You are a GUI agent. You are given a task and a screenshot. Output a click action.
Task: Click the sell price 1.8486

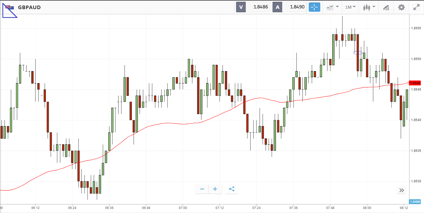[261, 7]
